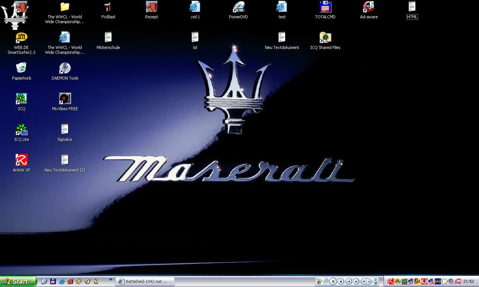
Task: Mute the media player toolbar volume
Action: (363, 281)
